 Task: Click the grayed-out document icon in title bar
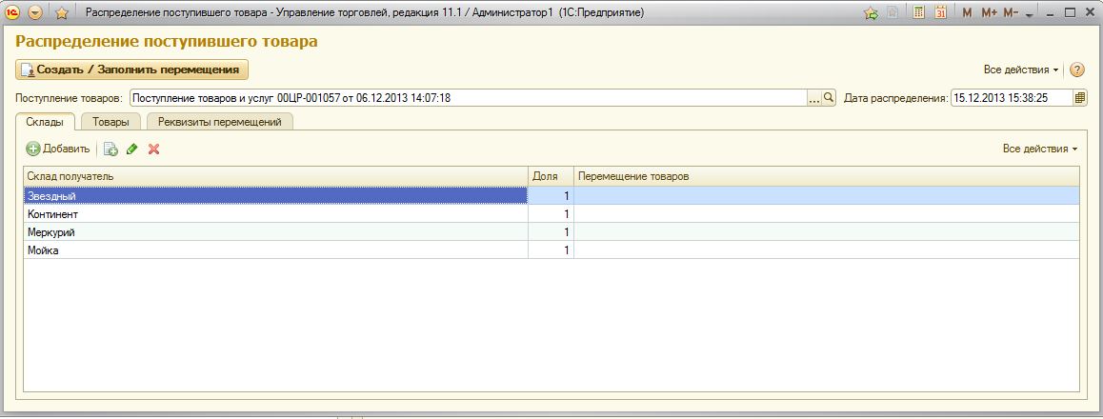click(892, 12)
